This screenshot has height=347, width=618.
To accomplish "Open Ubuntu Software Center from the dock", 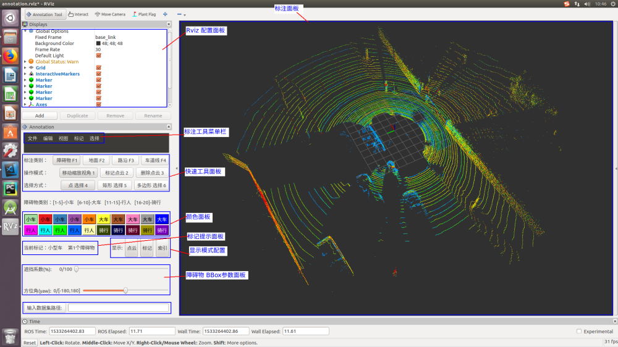I will pos(11,132).
